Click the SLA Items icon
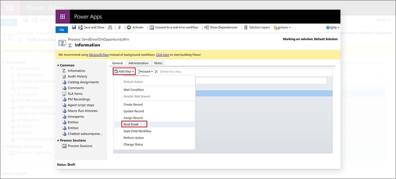This screenshot has width=396, height=179. [x=64, y=93]
